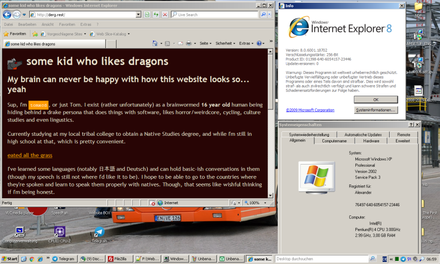
Task: Open the Ansicht menu
Action: click(x=48, y=24)
